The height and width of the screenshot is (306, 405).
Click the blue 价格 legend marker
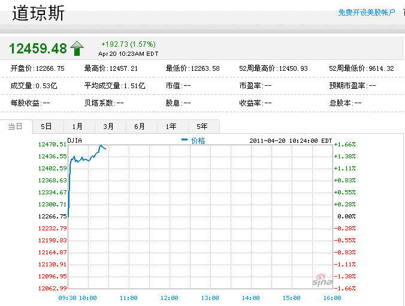[x=185, y=140]
